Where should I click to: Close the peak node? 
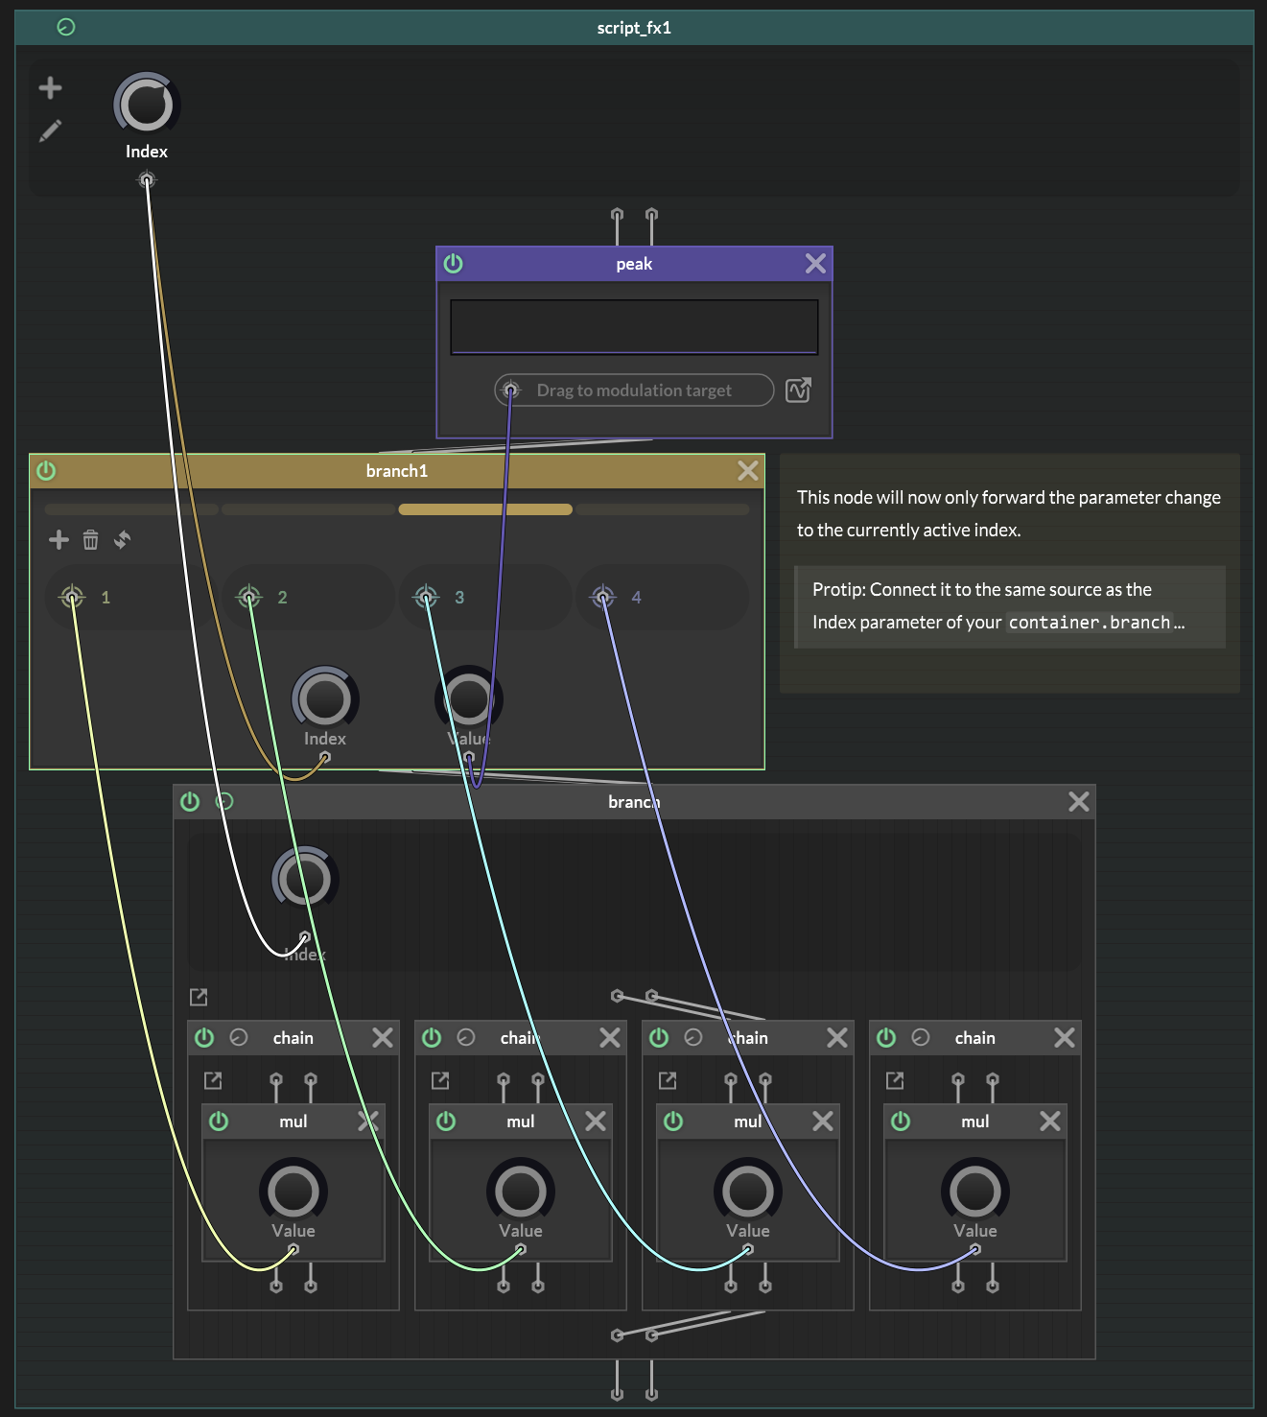[x=815, y=264]
